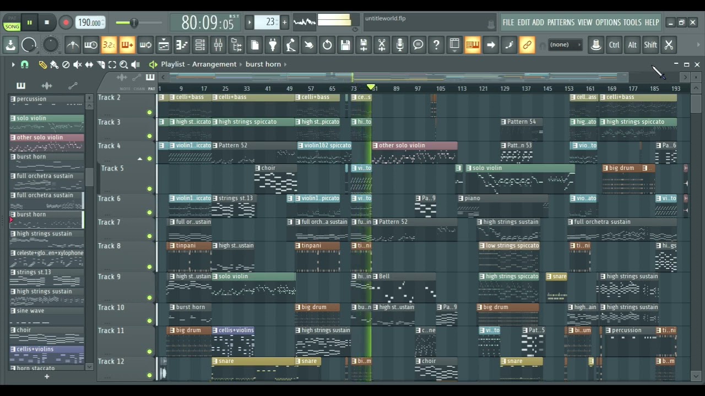Click the render audio save-wave icon

tap(364, 45)
